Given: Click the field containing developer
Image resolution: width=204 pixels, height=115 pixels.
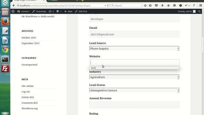Looking at the screenshot, I should (x=134, y=19).
